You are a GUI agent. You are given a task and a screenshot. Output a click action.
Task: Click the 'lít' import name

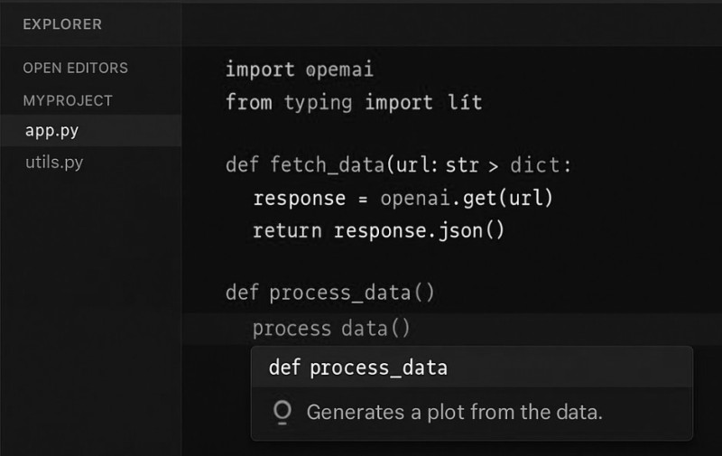coord(465,102)
